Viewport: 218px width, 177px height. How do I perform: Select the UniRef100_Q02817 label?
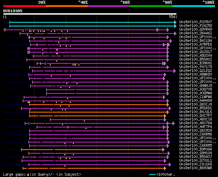tap(196, 52)
